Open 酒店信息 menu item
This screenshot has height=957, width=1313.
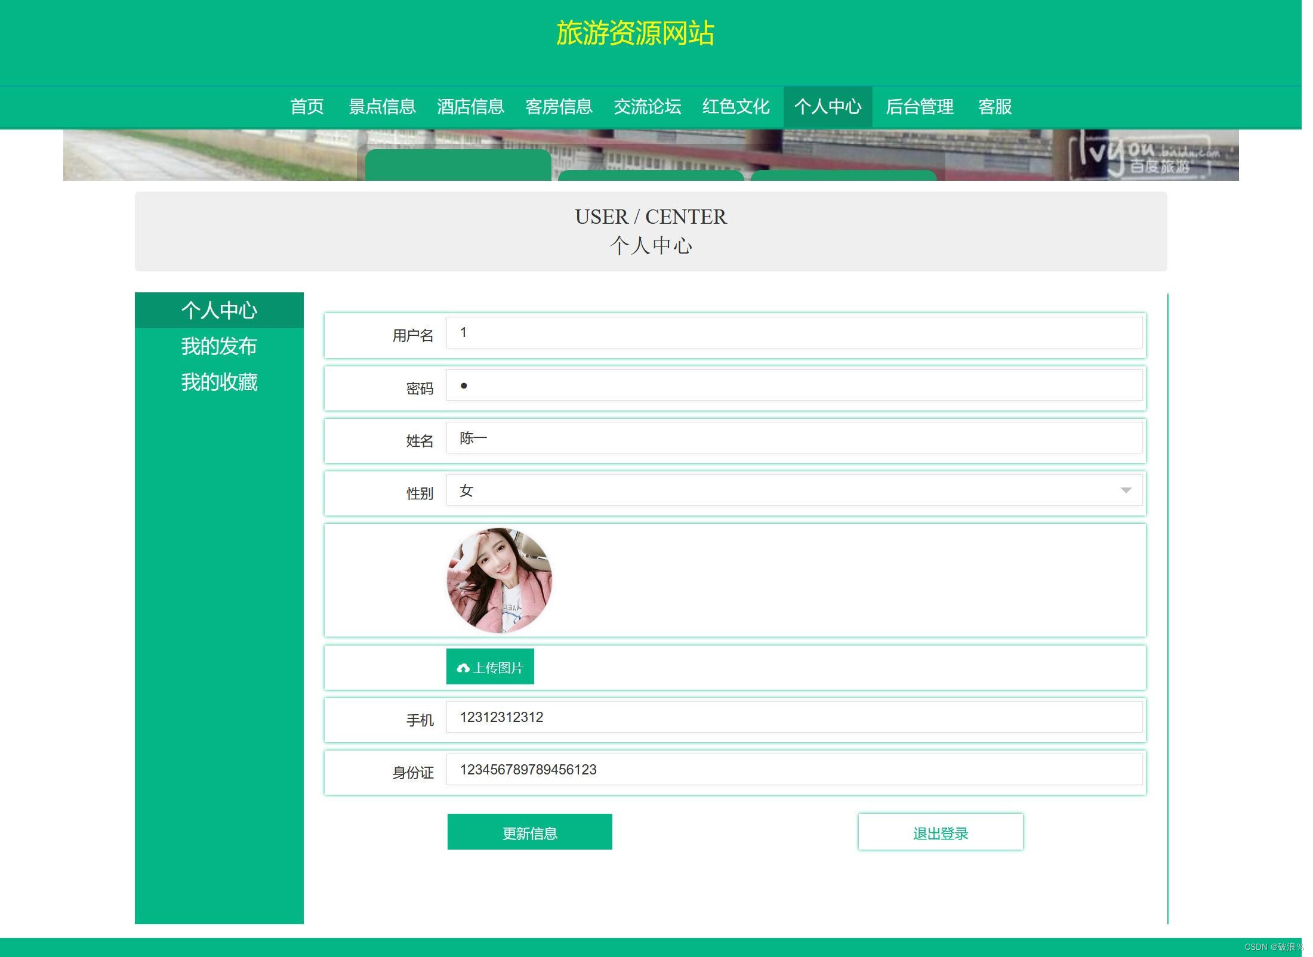[470, 107]
